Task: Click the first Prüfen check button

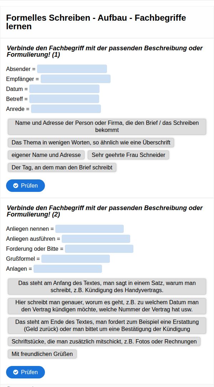Action: (x=25, y=185)
